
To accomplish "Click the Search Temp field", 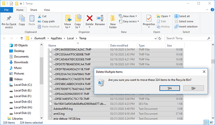I will pyautogui.click(x=188, y=39).
